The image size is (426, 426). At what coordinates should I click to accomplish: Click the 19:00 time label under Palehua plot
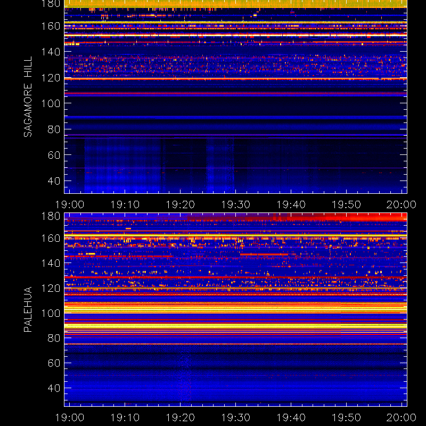pos(70,417)
